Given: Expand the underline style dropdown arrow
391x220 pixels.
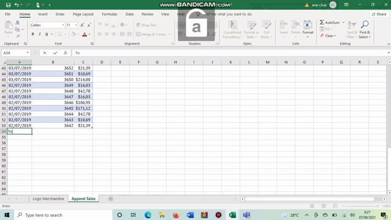Looking at the screenshot, I should [51, 34].
